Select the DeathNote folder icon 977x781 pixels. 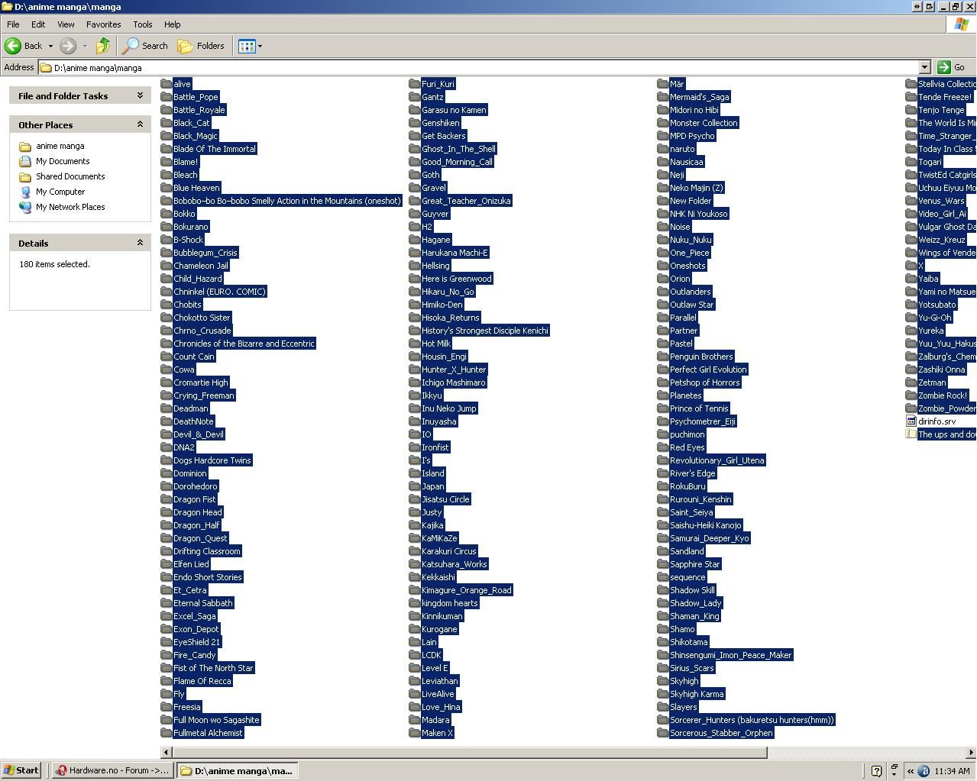click(x=167, y=421)
